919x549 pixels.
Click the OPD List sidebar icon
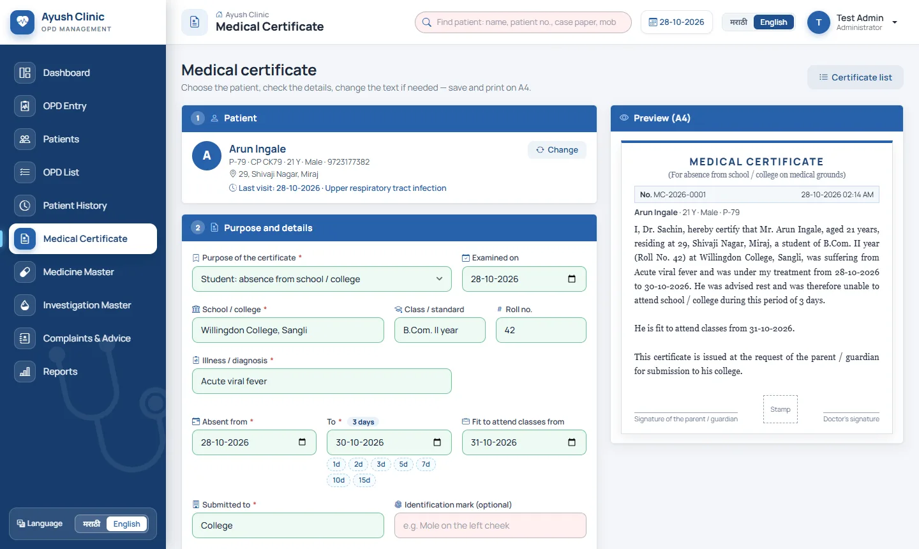[x=25, y=172]
